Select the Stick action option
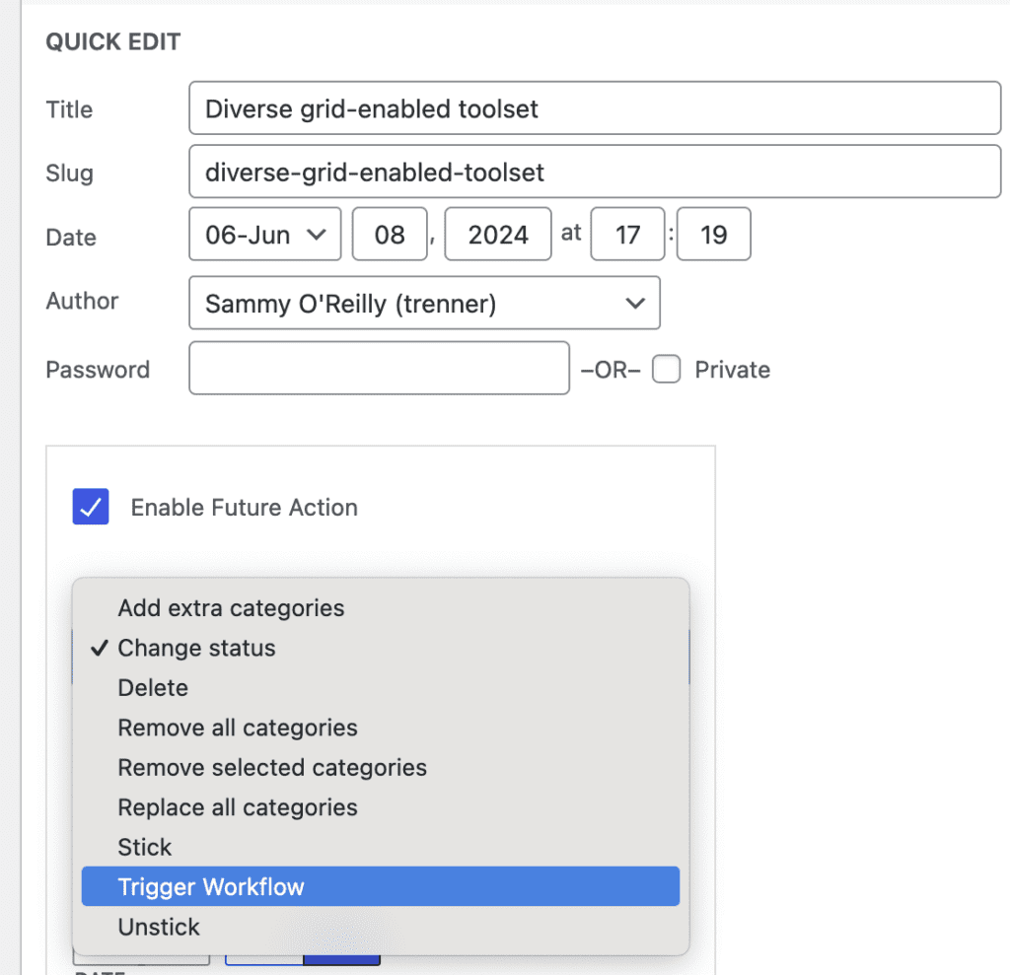This screenshot has width=1010, height=975. point(145,848)
